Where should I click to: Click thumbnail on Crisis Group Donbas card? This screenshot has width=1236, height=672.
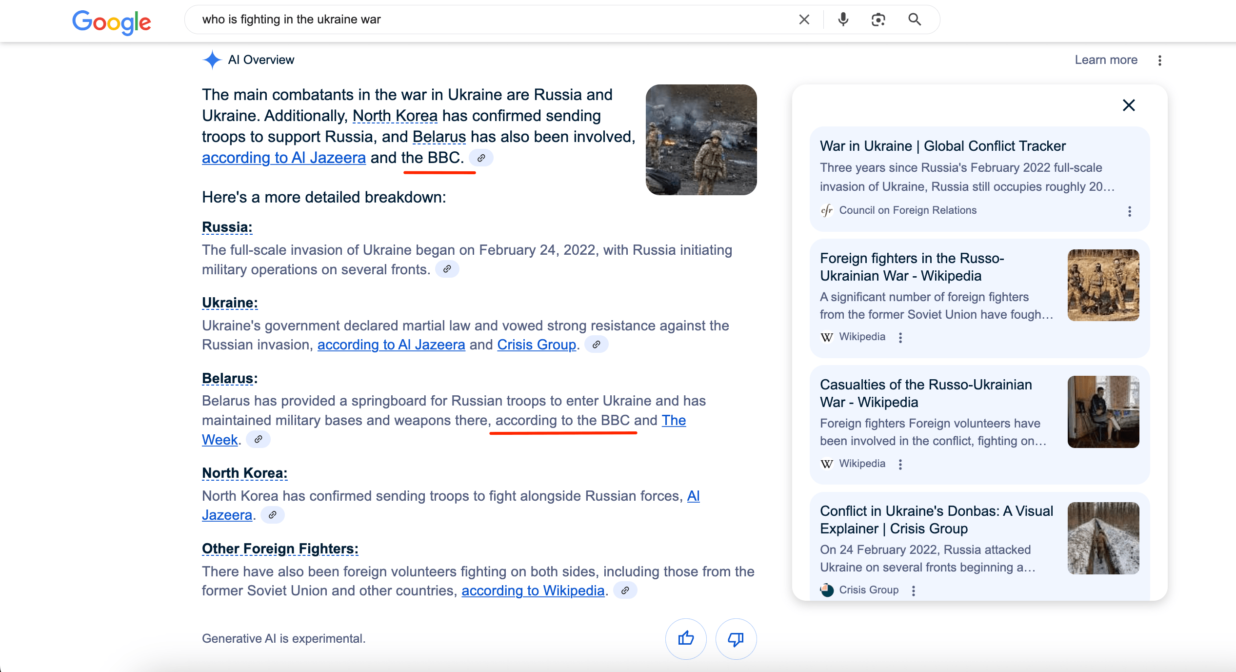pyautogui.click(x=1103, y=538)
